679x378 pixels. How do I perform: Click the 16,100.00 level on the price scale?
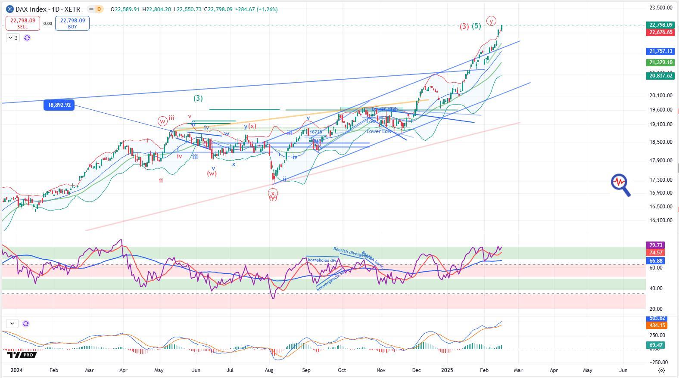(x=660, y=220)
